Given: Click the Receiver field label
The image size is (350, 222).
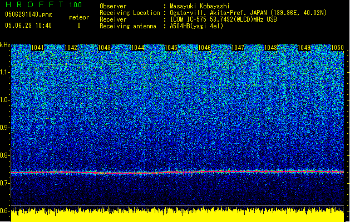Looking at the screenshot, I should click(x=113, y=19).
